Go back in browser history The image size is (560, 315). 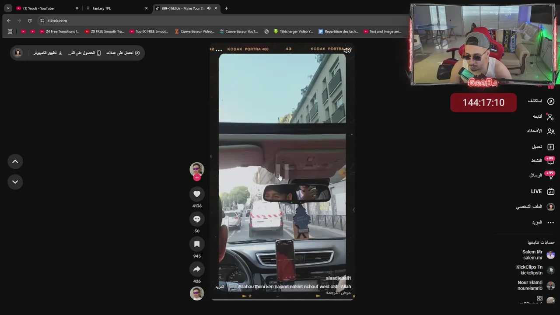pos(9,21)
